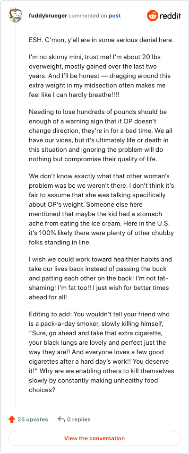Screen dimensions: 189x454
Task: Select the '25 upvotes' label
Action: [x=33, y=419]
